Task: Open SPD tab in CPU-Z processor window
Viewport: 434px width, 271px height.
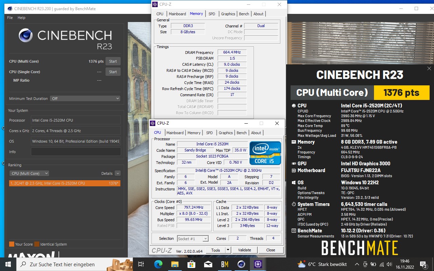Action: coord(209,133)
